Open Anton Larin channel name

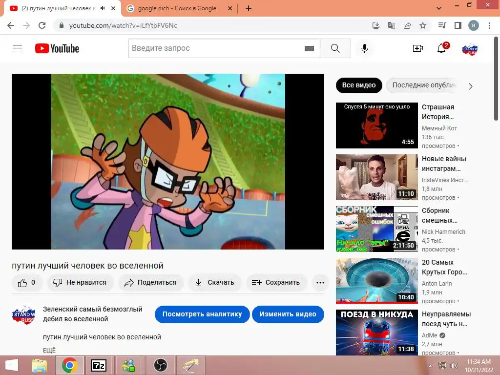[437, 284]
